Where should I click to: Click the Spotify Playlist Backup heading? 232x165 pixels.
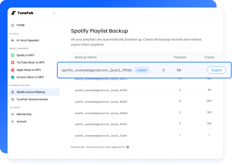click(x=100, y=31)
